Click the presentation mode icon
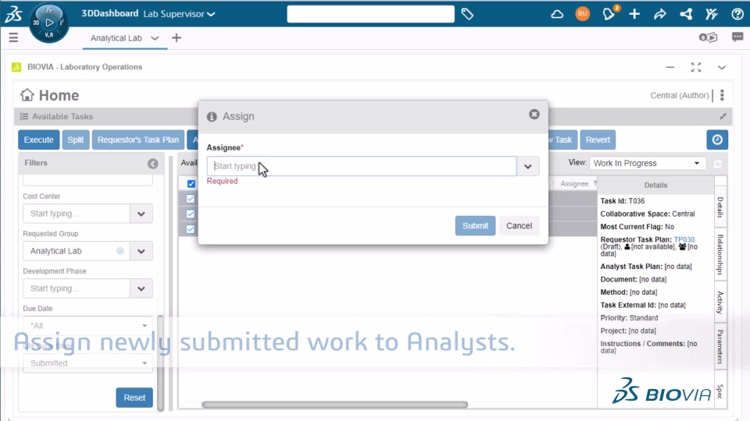 708,37
